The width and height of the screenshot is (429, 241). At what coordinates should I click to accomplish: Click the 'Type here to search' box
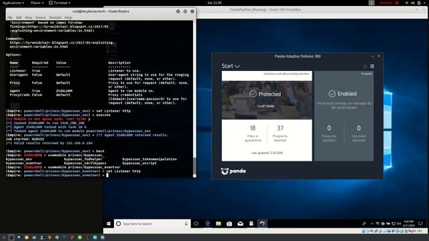152,224
